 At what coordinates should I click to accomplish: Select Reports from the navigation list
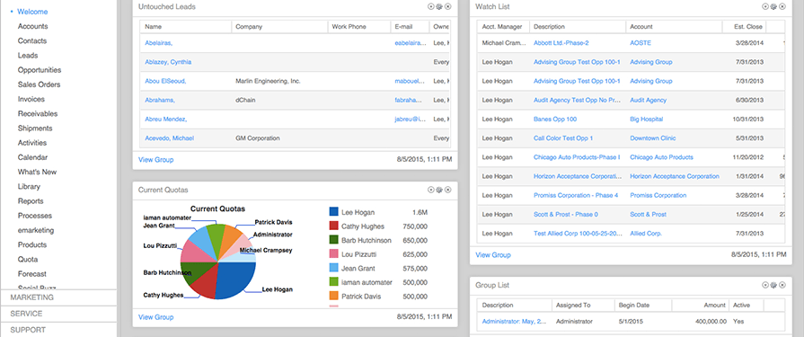31,201
